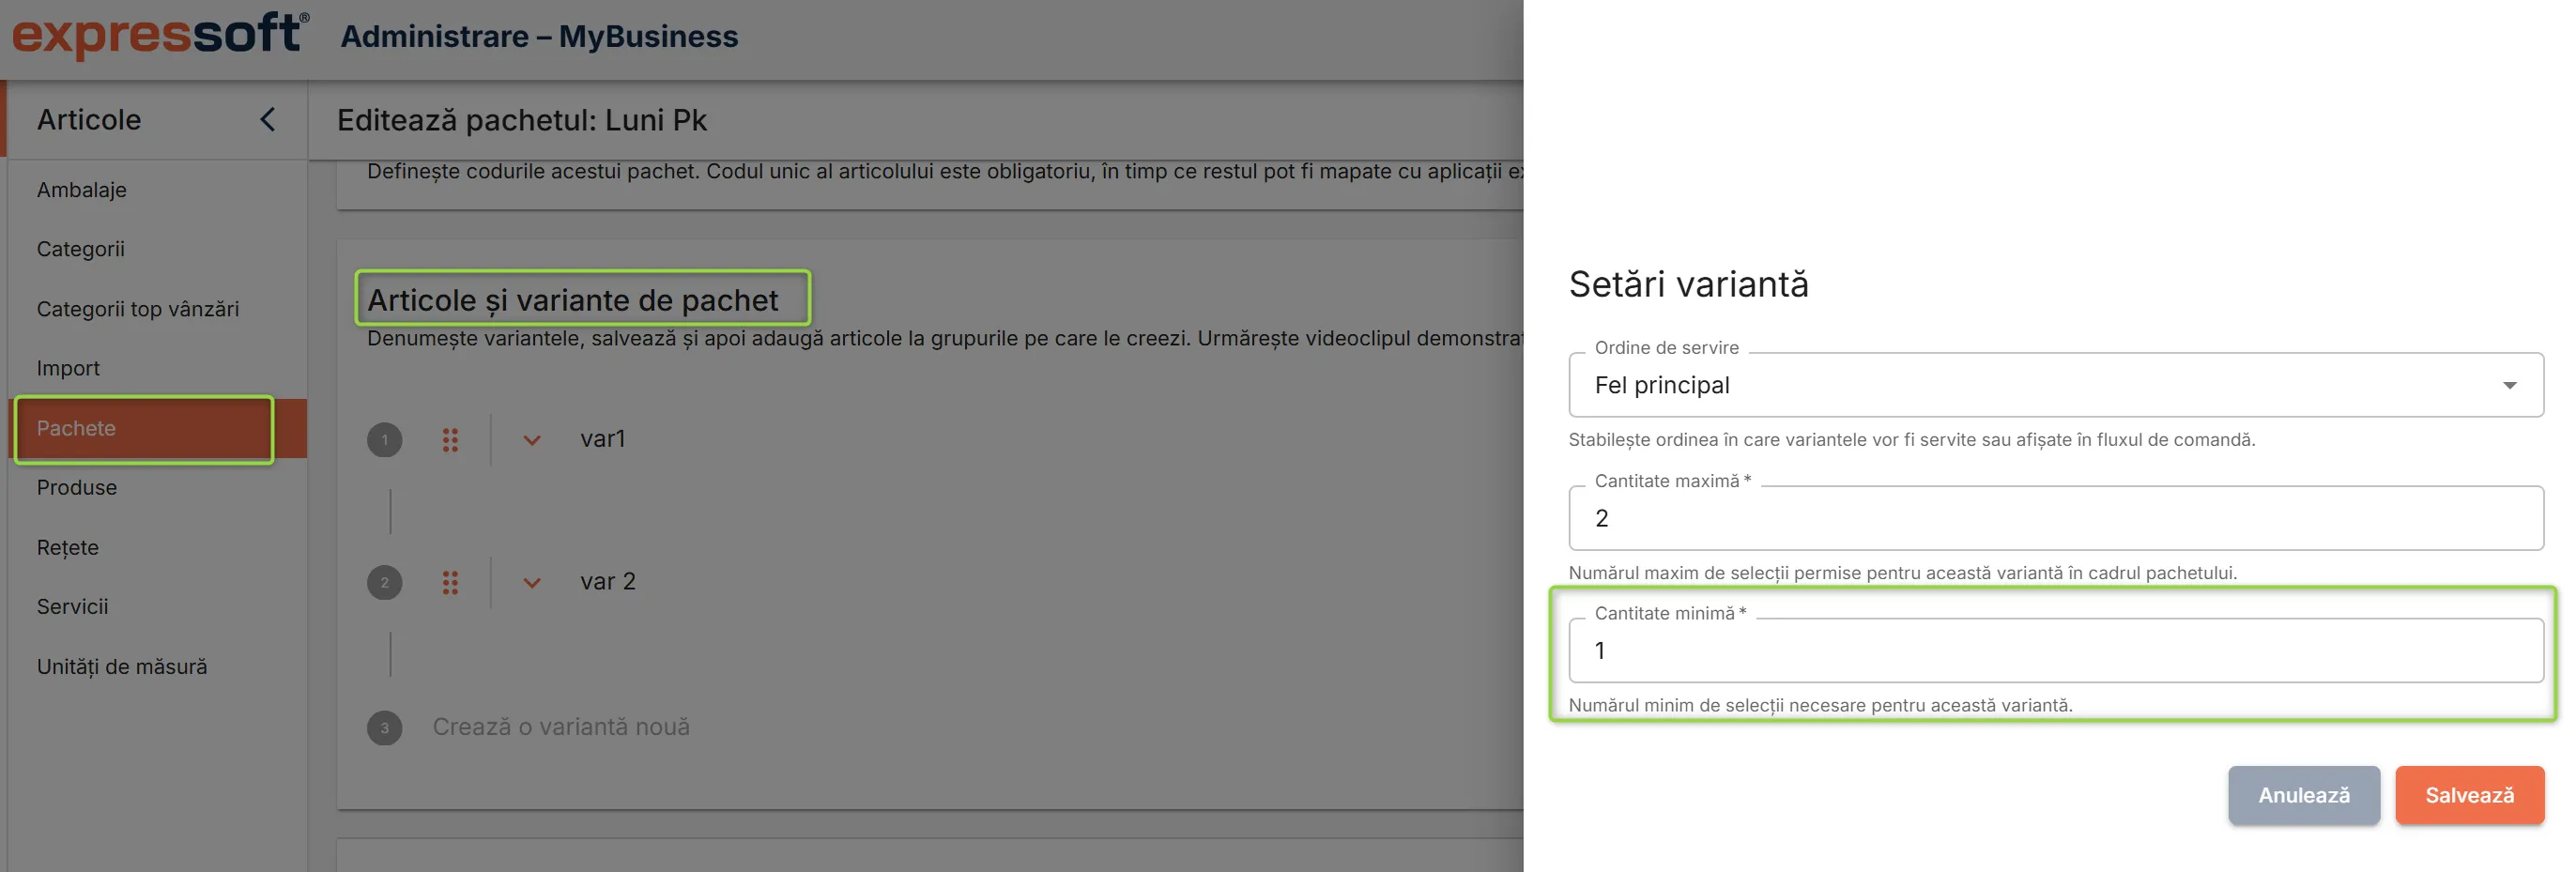Viewport: 2576px width, 872px height.
Task: Click the drag handle next to var 2
Action: [x=450, y=583]
